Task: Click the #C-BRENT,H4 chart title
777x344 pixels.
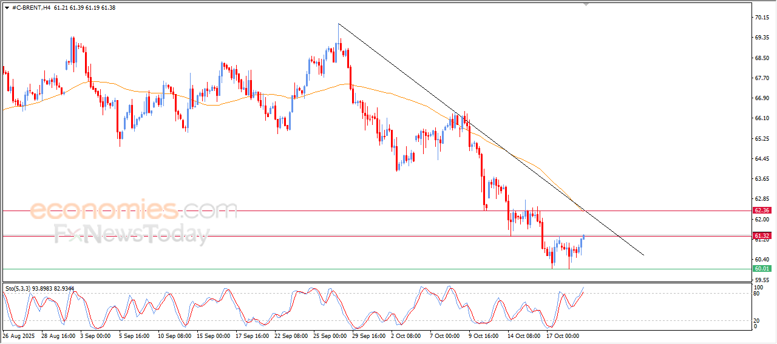Action: pos(30,7)
